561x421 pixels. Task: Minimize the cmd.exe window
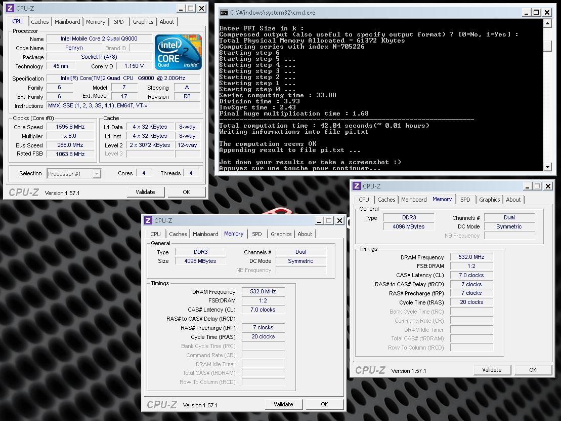pos(526,13)
